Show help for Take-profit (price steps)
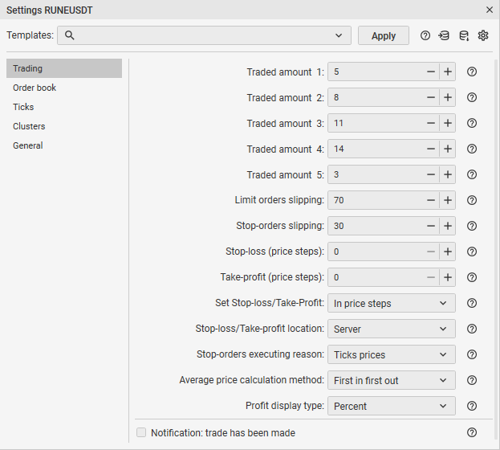Image resolution: width=500 pixels, height=450 pixels. pyautogui.click(x=472, y=277)
